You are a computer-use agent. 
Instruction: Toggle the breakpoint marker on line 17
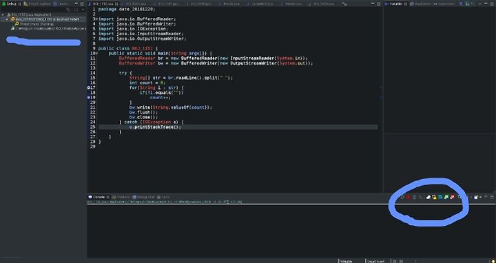89,87
